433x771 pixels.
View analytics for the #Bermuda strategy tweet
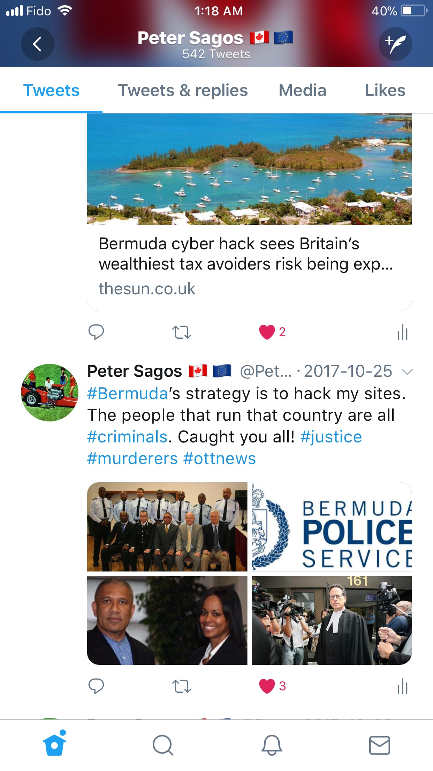403,686
